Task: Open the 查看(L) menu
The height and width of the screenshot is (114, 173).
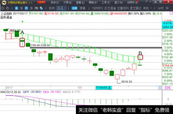Action: click(80, 2)
